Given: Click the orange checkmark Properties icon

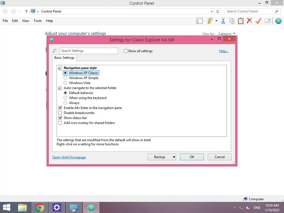Looking at the screenshot, I should pos(258,21).
